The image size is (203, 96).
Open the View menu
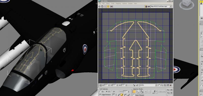tap(136, 4)
